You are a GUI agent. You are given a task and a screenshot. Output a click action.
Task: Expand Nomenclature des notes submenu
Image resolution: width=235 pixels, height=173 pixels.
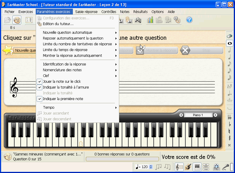click(x=77, y=70)
